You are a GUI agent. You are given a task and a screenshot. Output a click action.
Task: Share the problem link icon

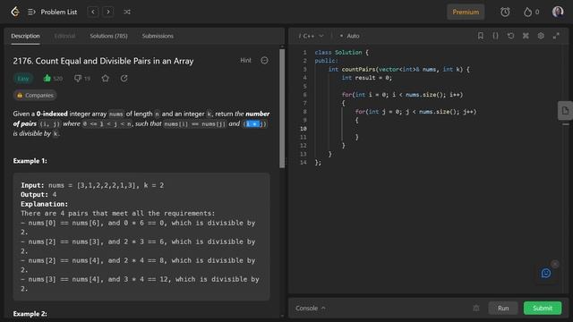click(x=124, y=79)
